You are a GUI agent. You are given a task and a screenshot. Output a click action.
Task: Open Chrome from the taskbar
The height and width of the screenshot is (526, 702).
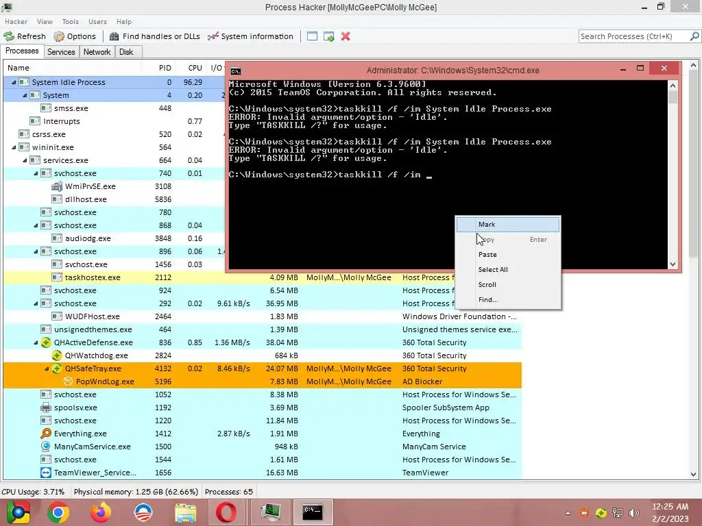[x=58, y=512]
